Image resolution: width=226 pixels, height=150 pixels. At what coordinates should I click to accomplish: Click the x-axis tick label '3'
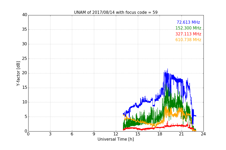pos(50,134)
